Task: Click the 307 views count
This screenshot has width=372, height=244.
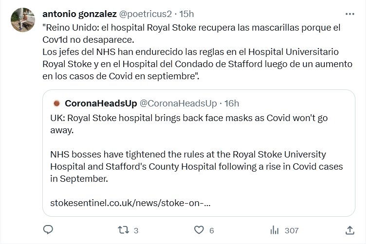Action: 291,230
